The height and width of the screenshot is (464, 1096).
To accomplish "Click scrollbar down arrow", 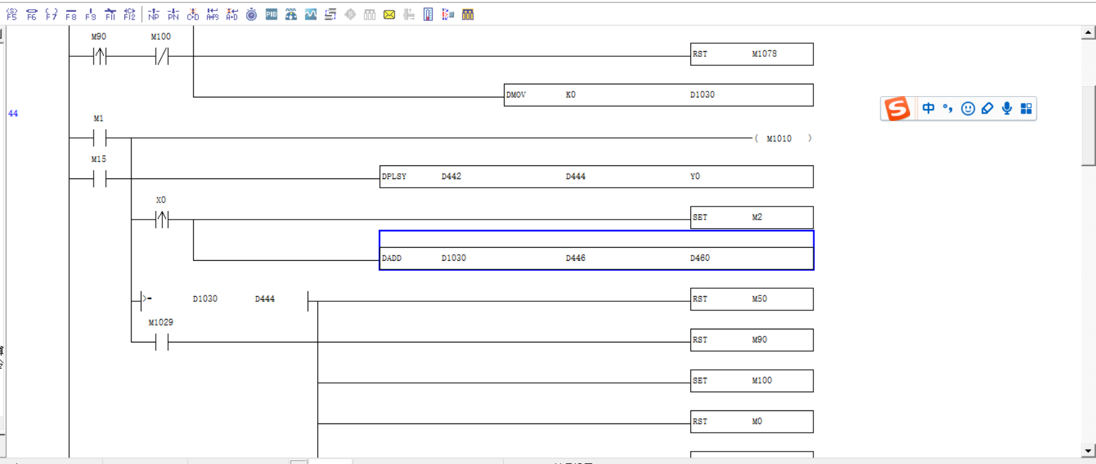I will pyautogui.click(x=1088, y=450).
